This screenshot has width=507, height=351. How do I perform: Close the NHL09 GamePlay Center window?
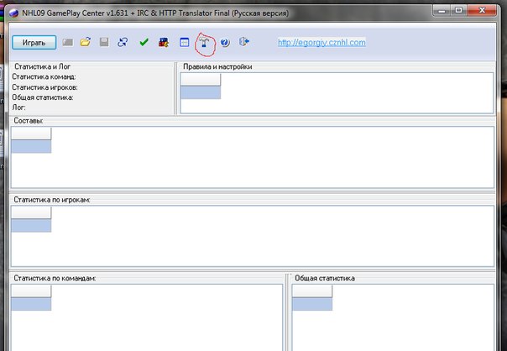pyautogui.click(x=482, y=10)
